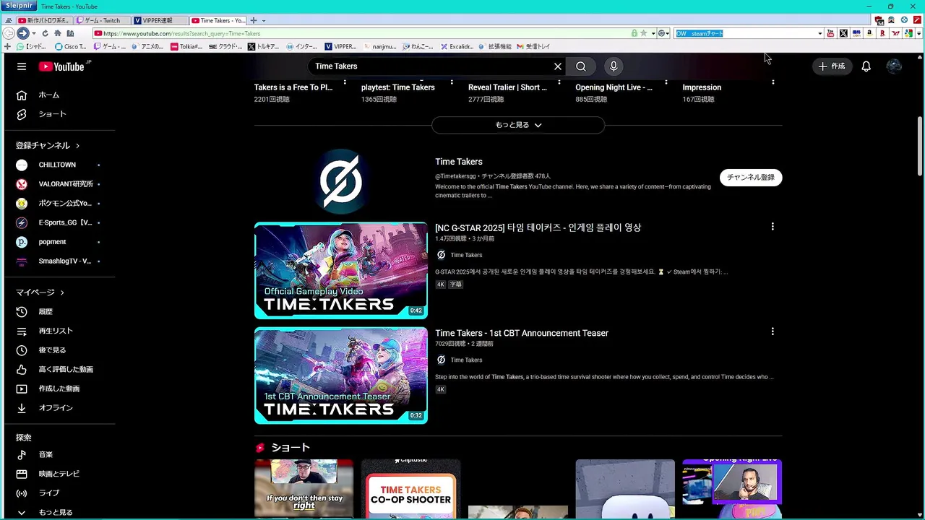925x520 pixels.
Task: Play 1st CBT Announcement Teaser thumbnail
Action: (341, 376)
